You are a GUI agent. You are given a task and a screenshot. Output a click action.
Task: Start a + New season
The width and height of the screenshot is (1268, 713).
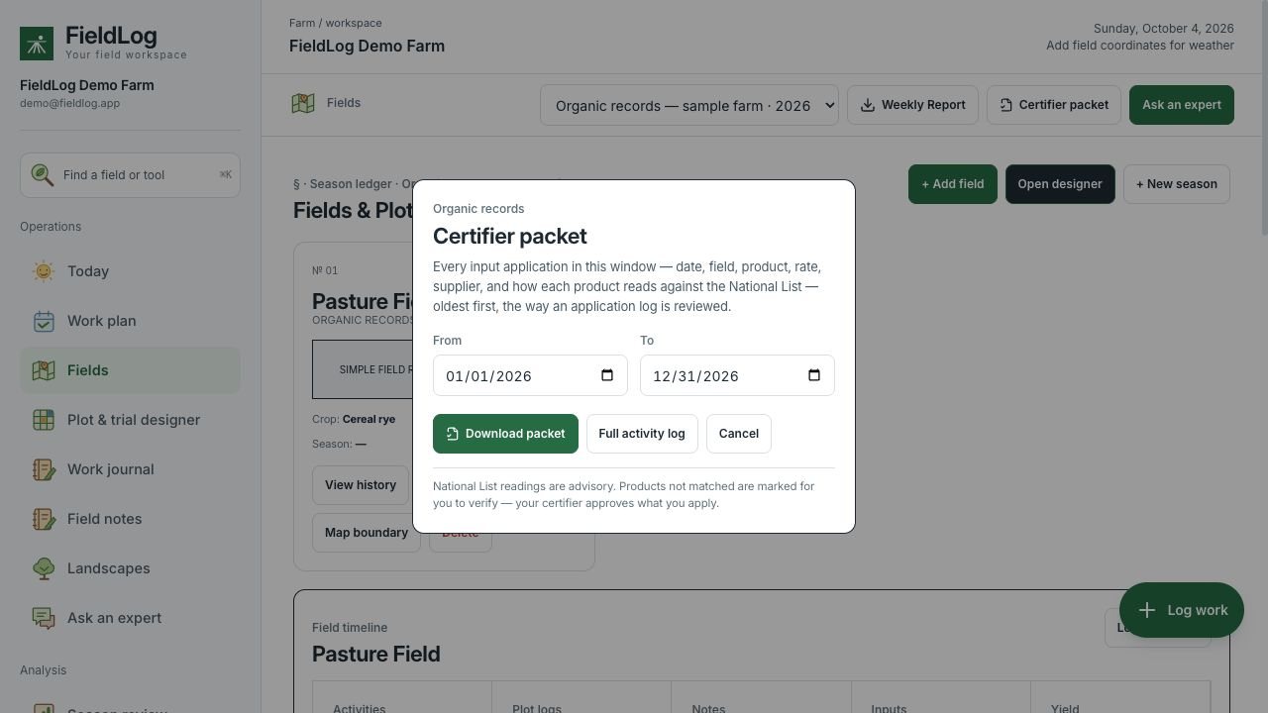tap(1177, 184)
